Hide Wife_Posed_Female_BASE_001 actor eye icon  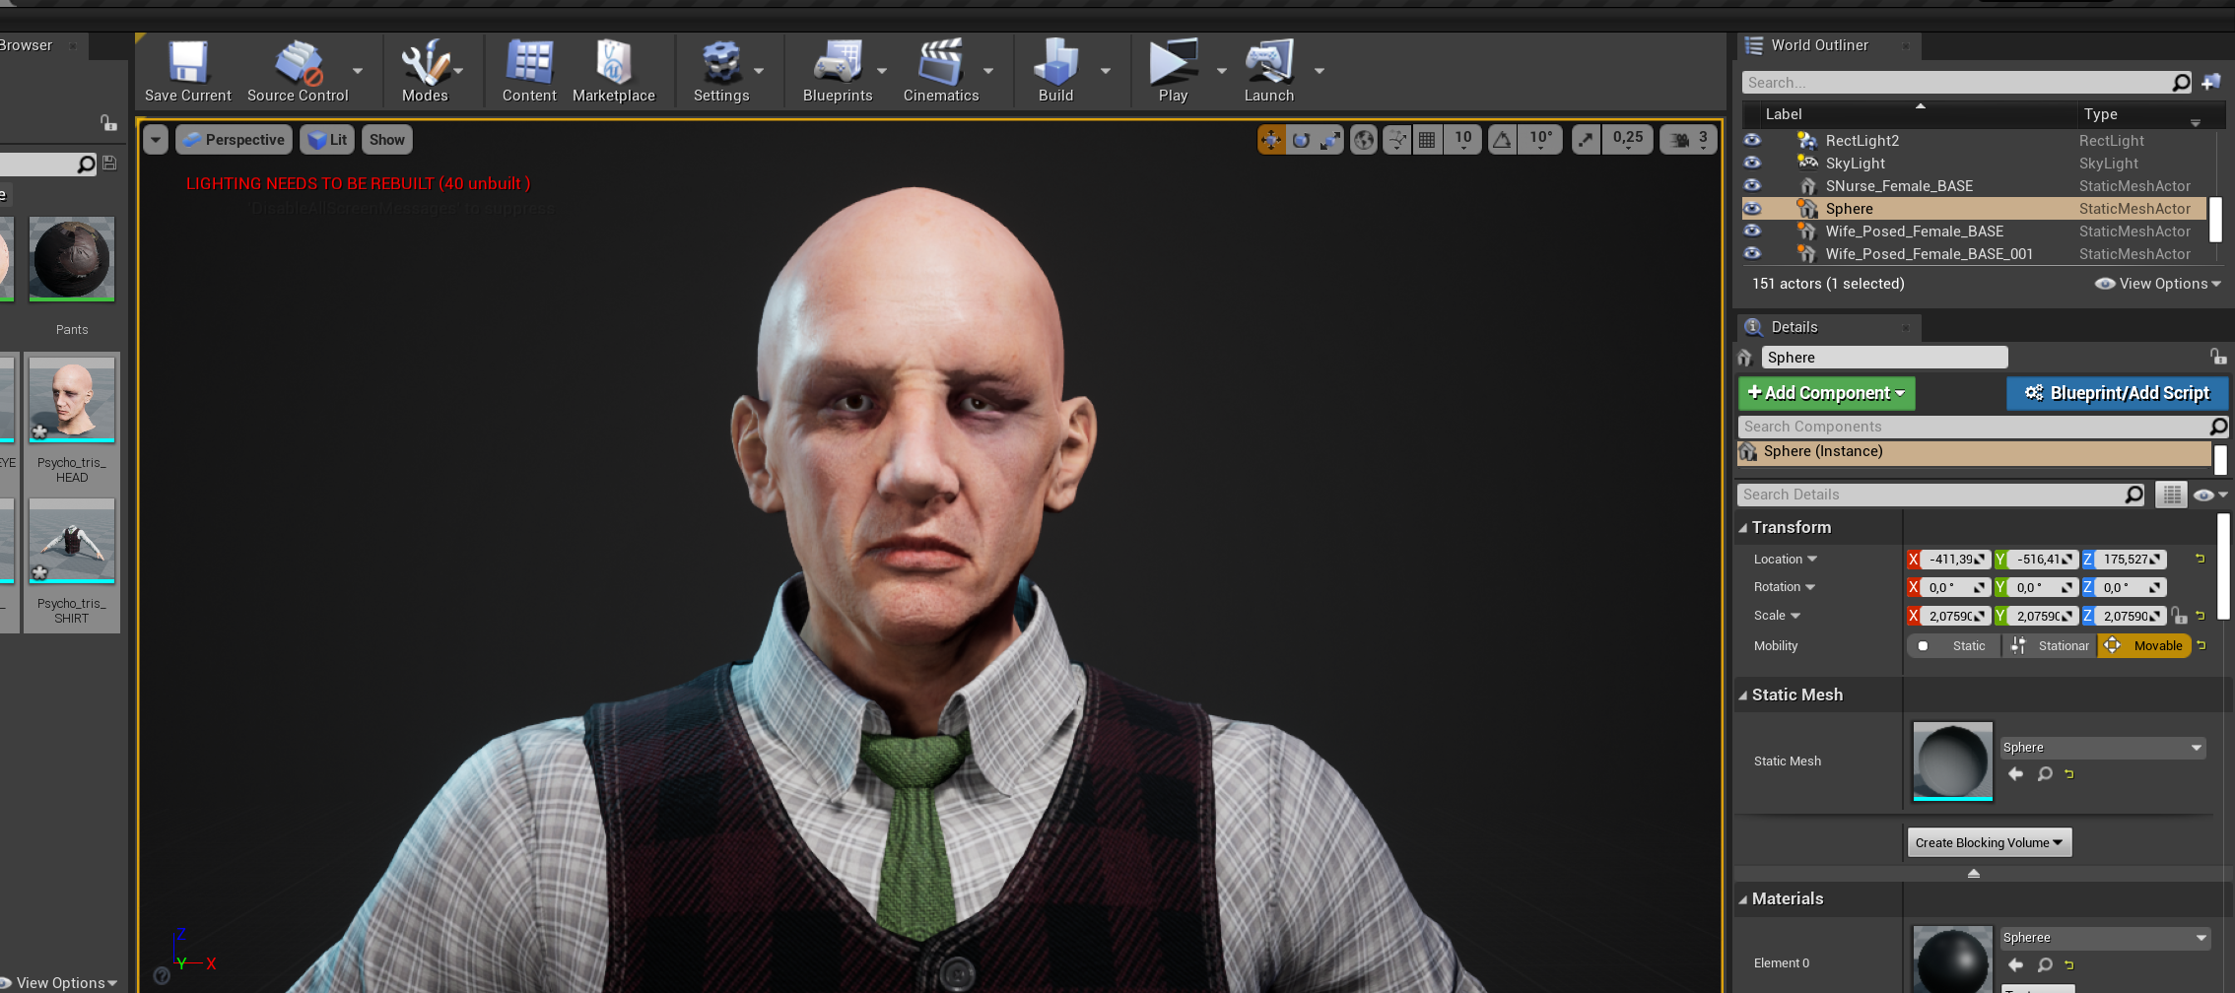[1752, 253]
